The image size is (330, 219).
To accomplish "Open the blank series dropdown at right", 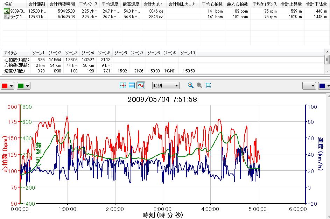I will (309, 86).
